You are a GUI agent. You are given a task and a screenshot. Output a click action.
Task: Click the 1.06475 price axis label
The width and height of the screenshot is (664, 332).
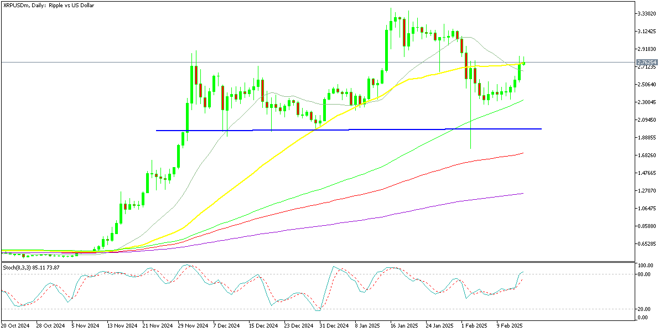pyautogui.click(x=647, y=208)
